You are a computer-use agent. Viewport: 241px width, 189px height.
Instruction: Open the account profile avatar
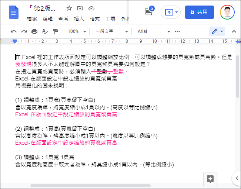click(227, 12)
